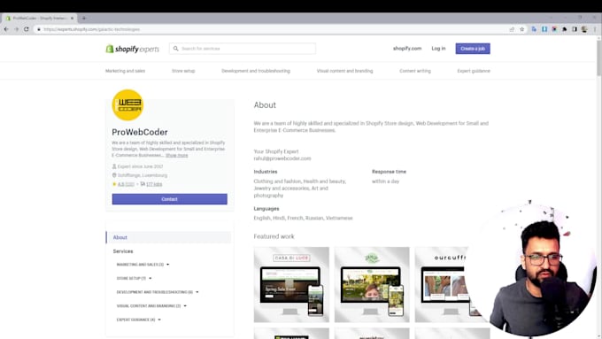
Task: Focus the Search for services field
Action: point(243,49)
